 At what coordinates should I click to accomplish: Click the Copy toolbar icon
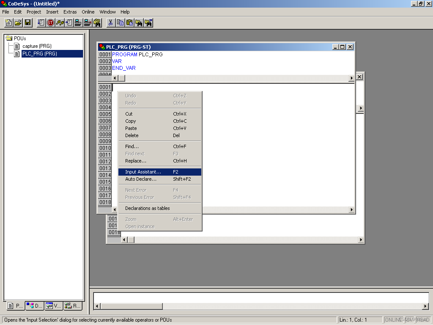(120, 23)
